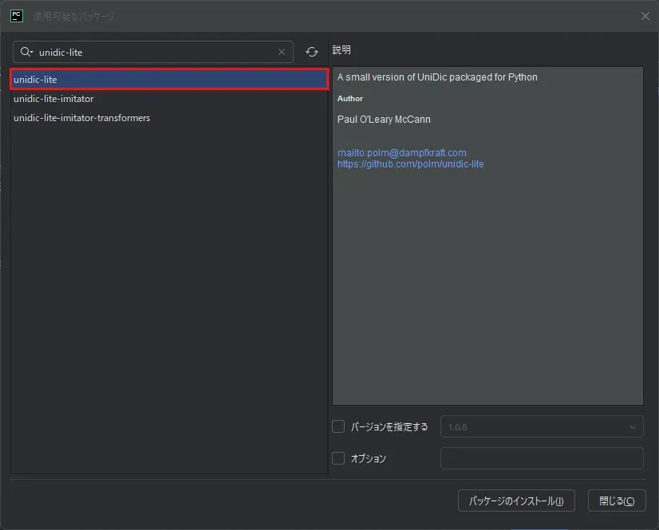Enable the オプション checkbox
Image resolution: width=659 pixels, height=530 pixels.
(x=338, y=458)
